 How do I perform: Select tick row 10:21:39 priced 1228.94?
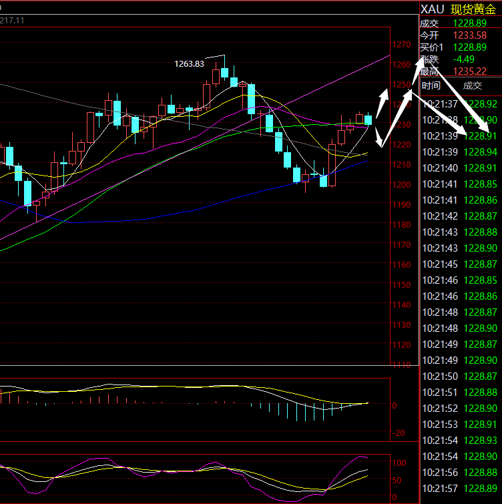click(x=459, y=152)
